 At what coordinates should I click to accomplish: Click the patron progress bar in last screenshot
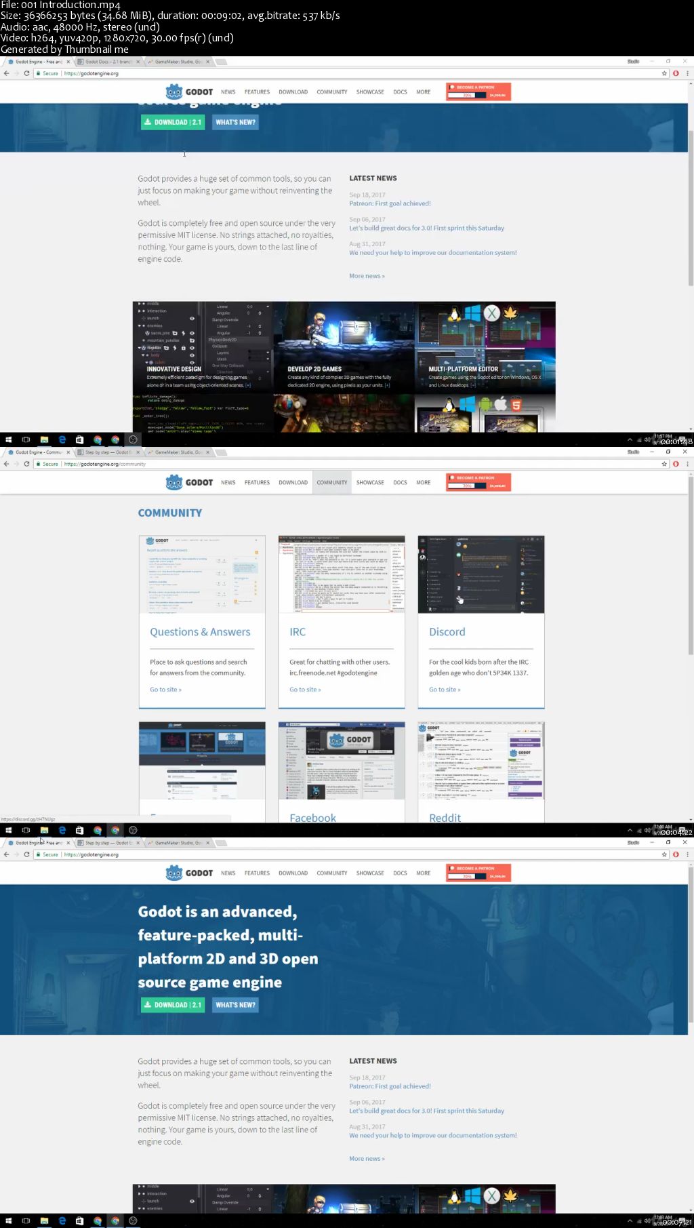[x=467, y=877]
